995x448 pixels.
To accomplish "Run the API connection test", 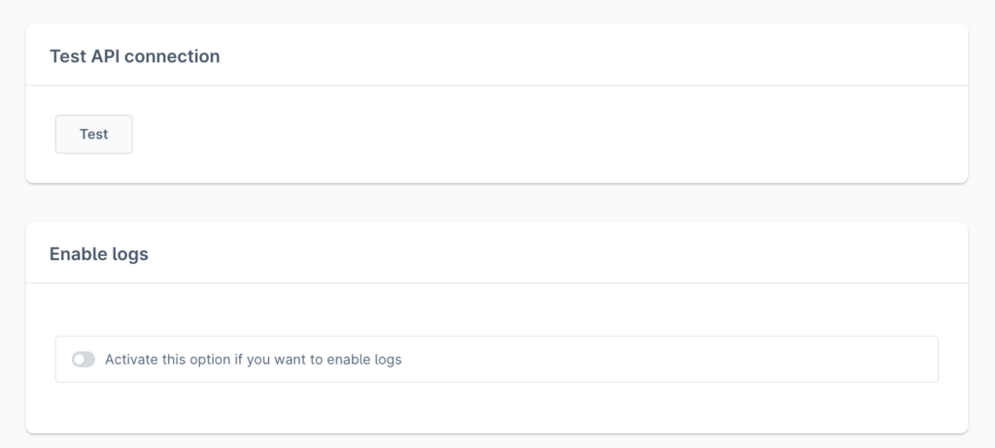I will click(93, 135).
